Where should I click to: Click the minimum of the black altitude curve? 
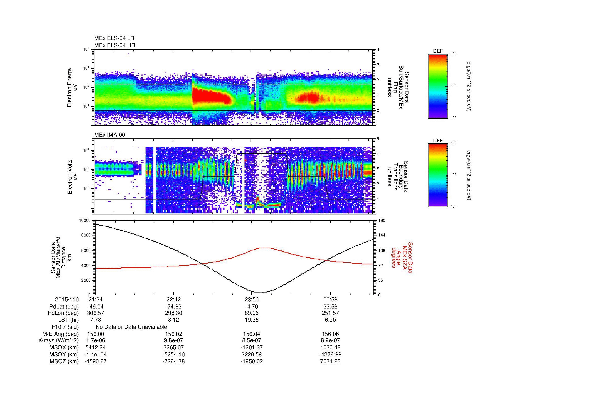coord(261,293)
